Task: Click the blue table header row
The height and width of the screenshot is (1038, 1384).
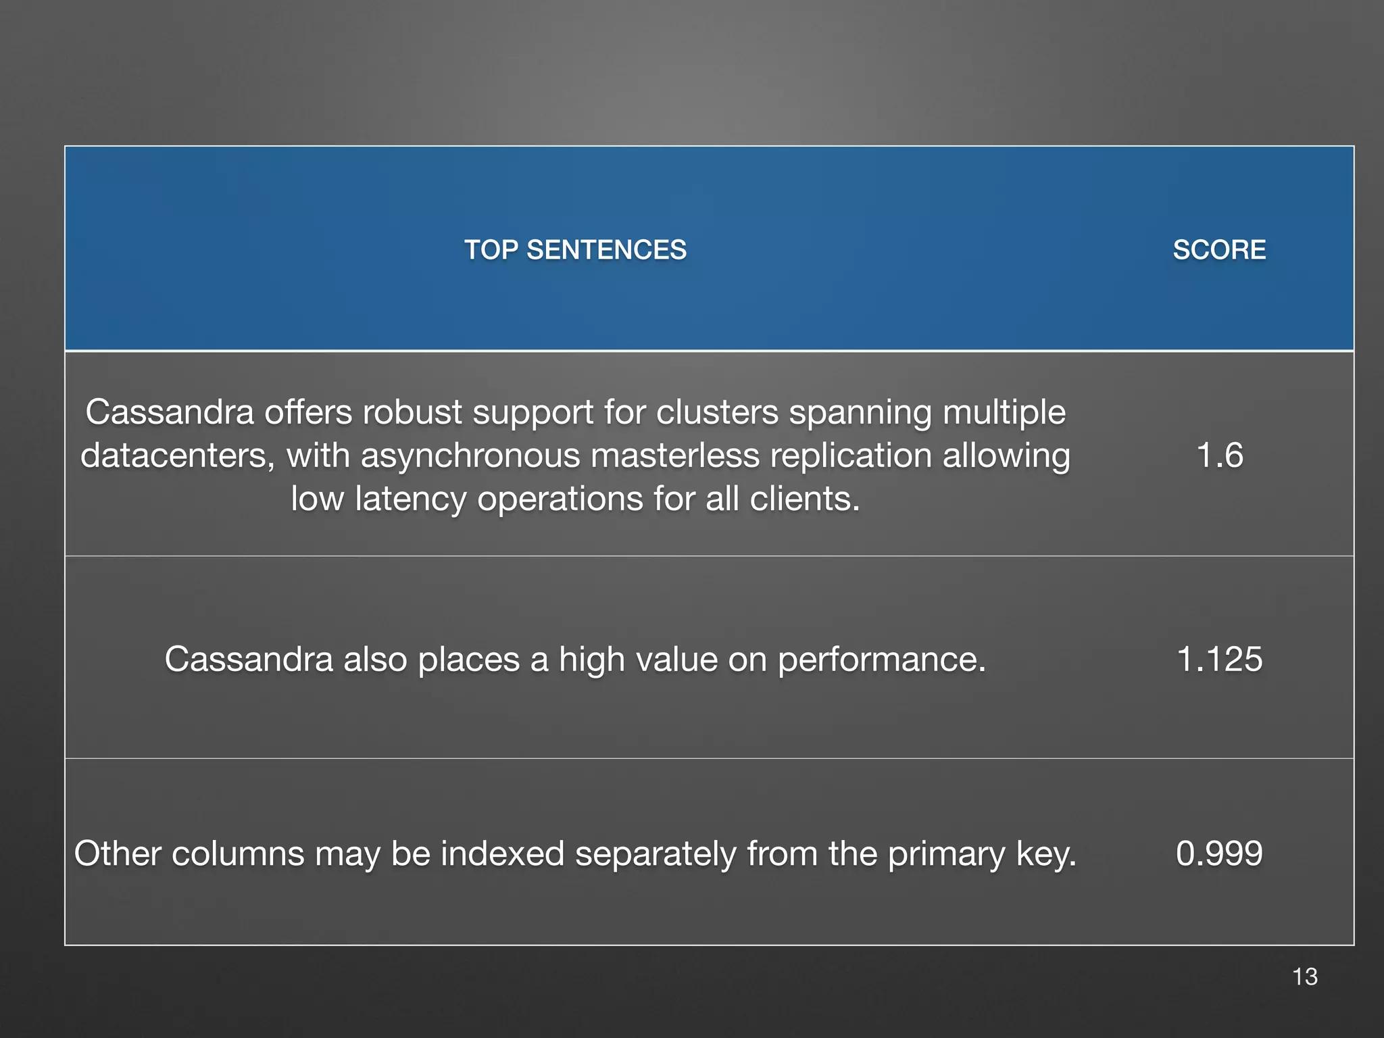Action: tap(710, 249)
